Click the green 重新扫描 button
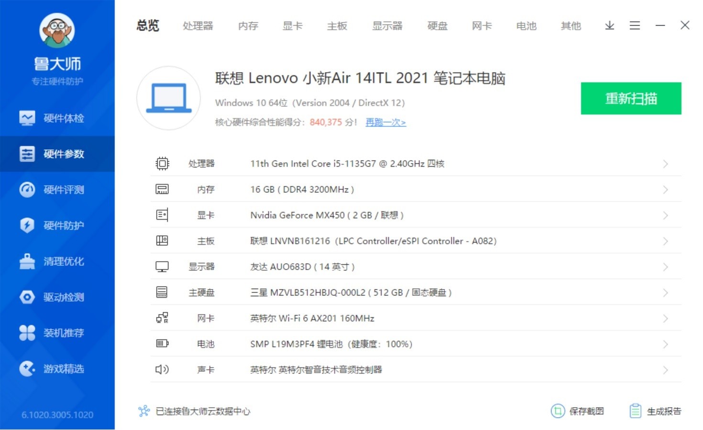703x430 pixels. tap(631, 98)
